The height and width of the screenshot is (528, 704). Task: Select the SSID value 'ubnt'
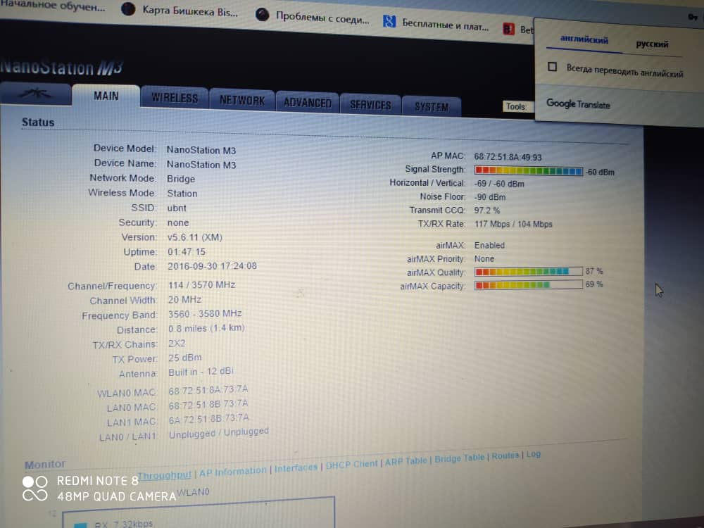(x=177, y=208)
